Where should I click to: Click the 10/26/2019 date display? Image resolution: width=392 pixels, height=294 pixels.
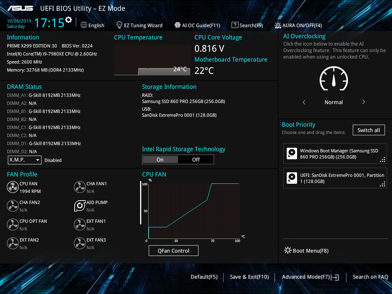coord(19,21)
